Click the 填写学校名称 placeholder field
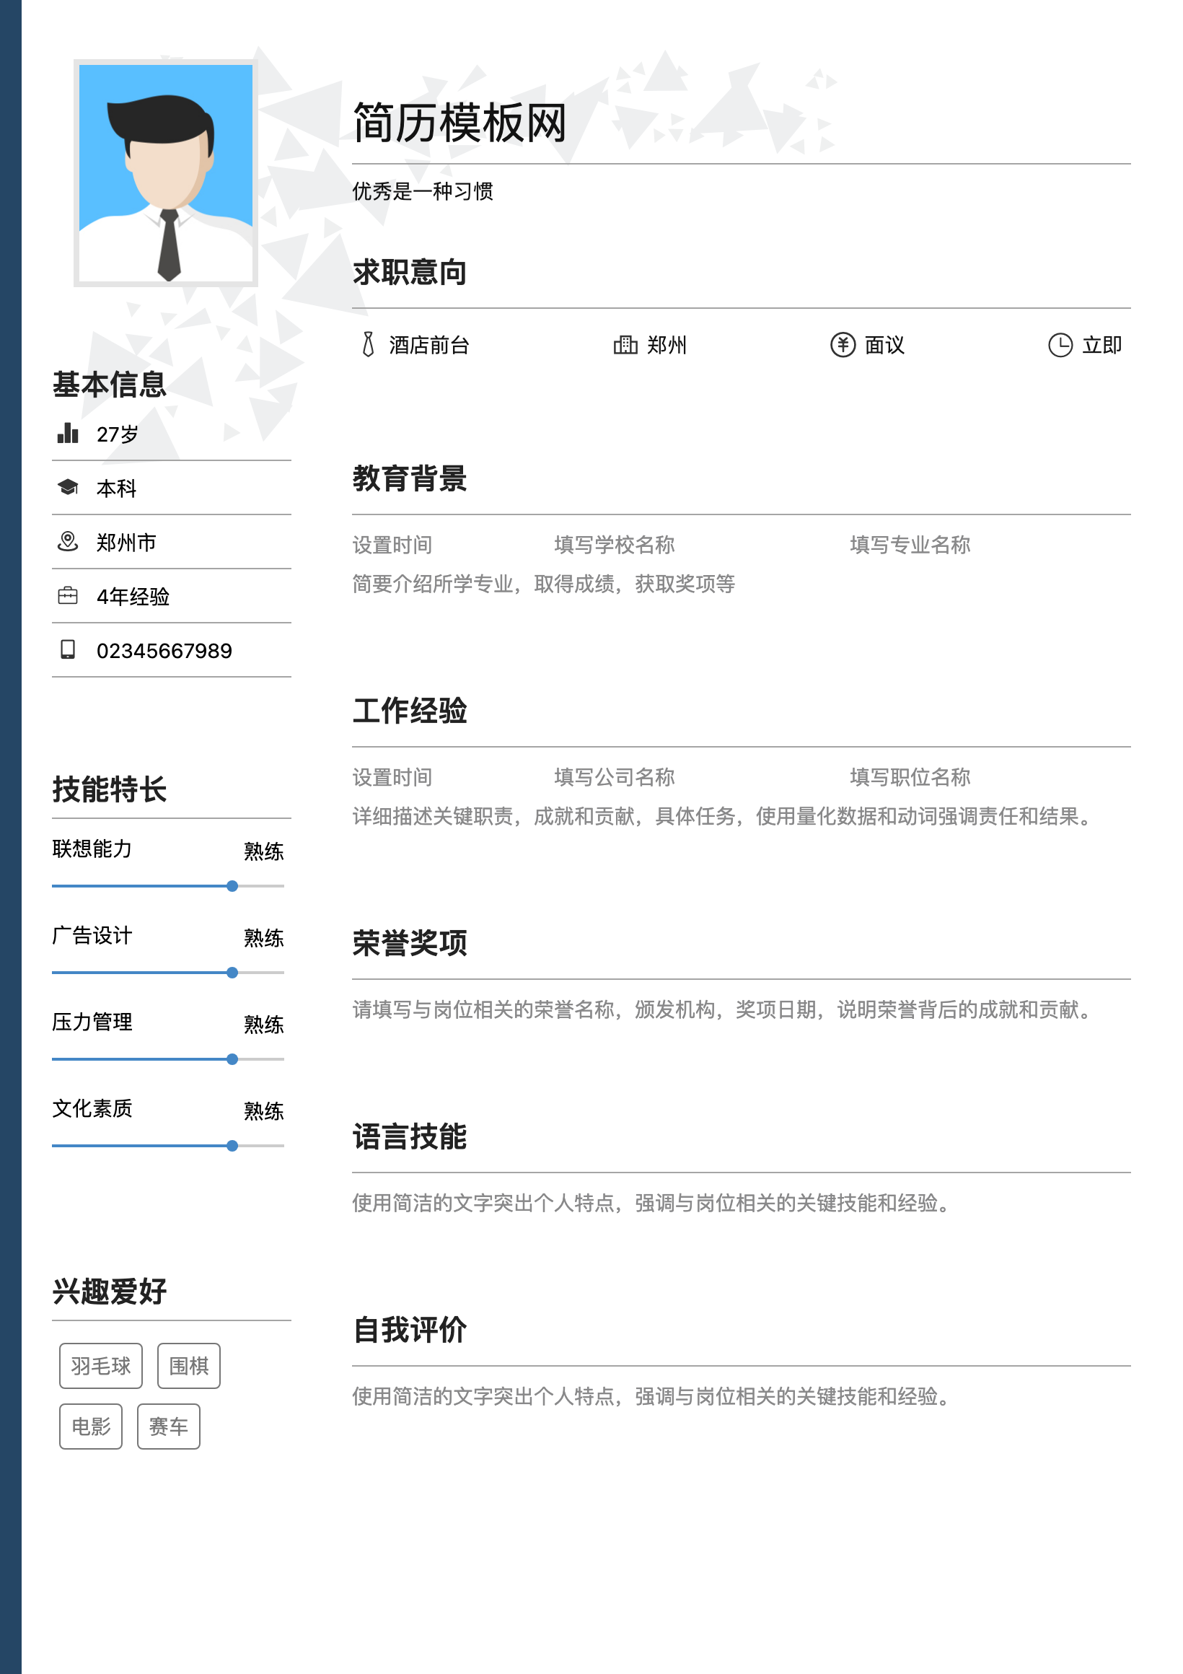The image size is (1183, 1674). pyautogui.click(x=615, y=545)
